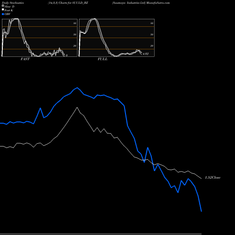Viewport: 235px width, 235px height.
Task: Click the peak of the blue OBV line
Action: (77, 88)
